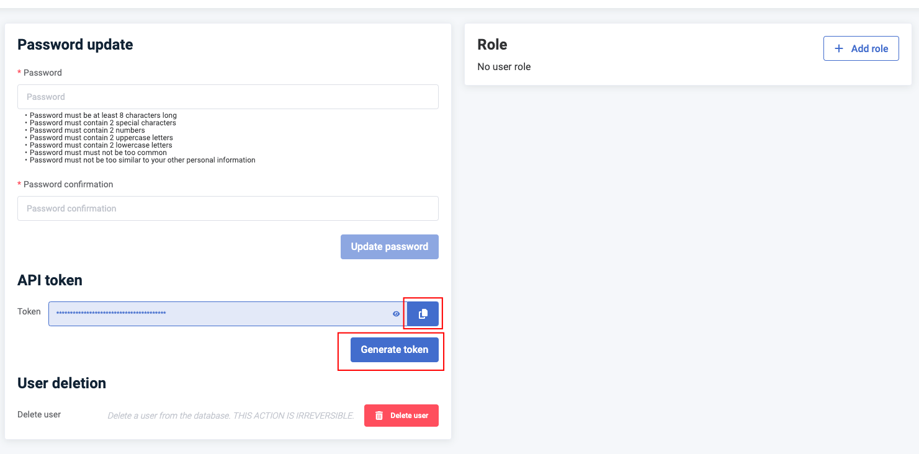Image resolution: width=919 pixels, height=454 pixels.
Task: Focus the Password input field
Action: (228, 97)
